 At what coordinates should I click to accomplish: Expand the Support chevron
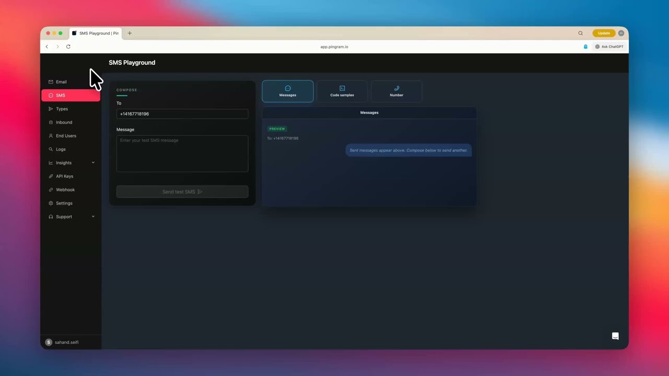(x=93, y=217)
